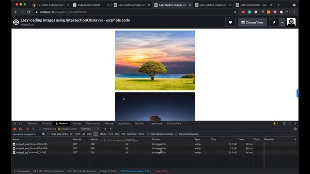Select the image3.jpg network request row
Screen dimensions: 310x174
pos(155,153)
